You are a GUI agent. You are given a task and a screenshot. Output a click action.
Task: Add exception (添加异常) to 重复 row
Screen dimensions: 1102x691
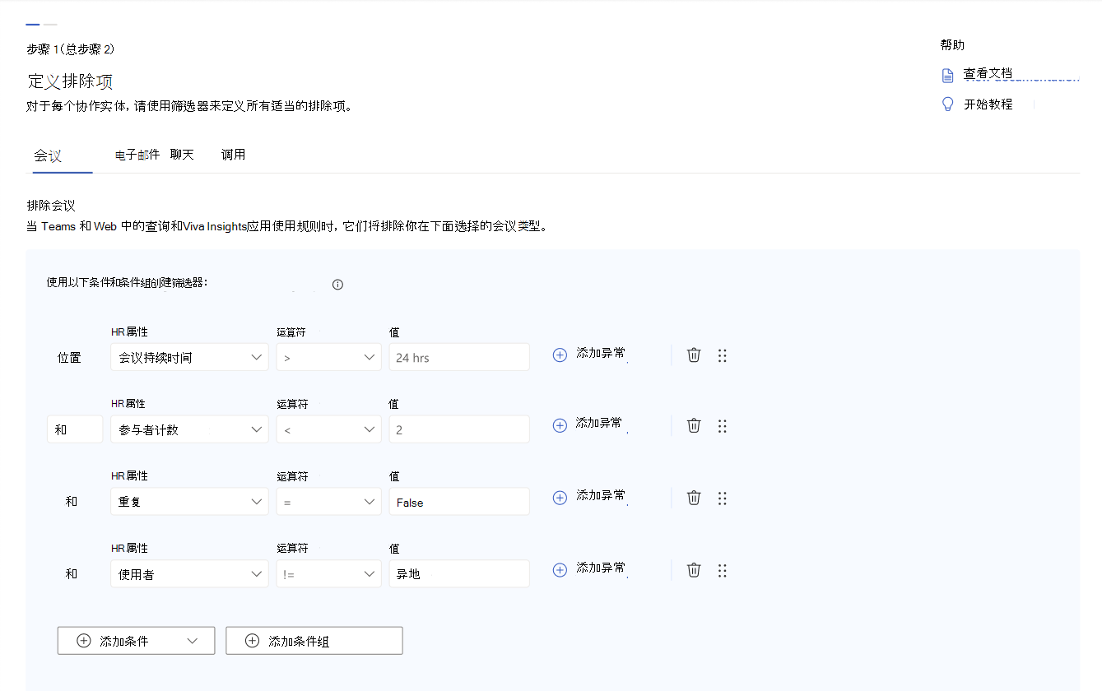click(589, 497)
